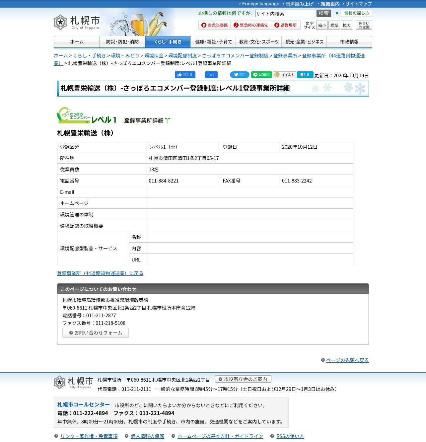This screenshot has height=442, width=426.
Task: Select くらし・手続き navigation tab
Action: click(168, 42)
